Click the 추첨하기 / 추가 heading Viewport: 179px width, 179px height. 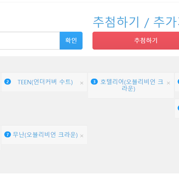pyautogui.click(x=136, y=22)
